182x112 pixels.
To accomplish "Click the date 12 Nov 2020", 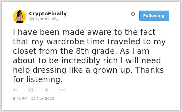I will (x=43, y=99).
